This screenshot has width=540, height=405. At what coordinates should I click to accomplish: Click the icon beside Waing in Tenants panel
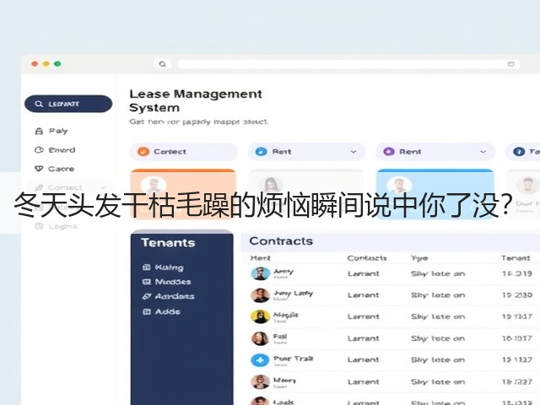[146, 267]
